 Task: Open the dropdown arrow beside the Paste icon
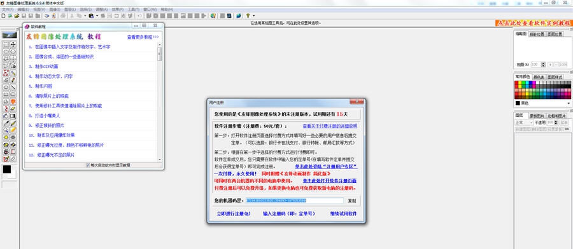tap(97, 16)
